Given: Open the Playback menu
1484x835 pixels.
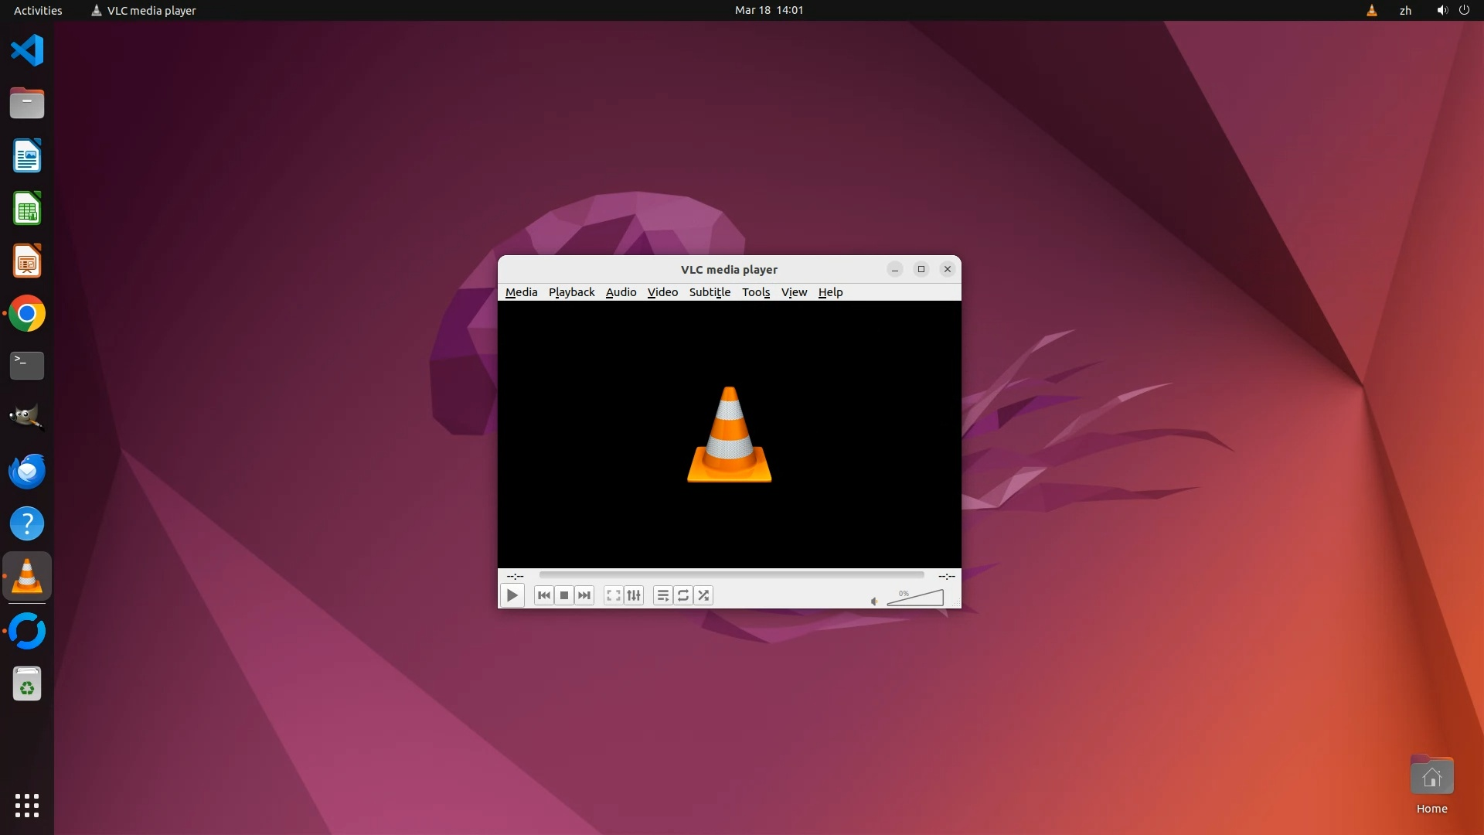Looking at the screenshot, I should tap(571, 292).
